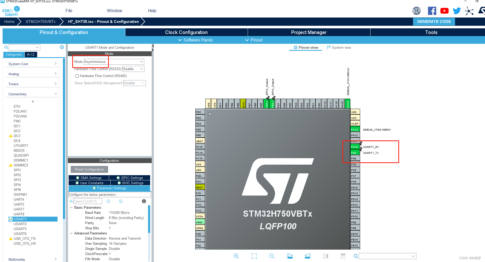Click GENERATE CODE button
485x262 pixels.
point(434,22)
